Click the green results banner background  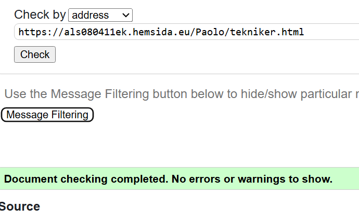click(345, 179)
